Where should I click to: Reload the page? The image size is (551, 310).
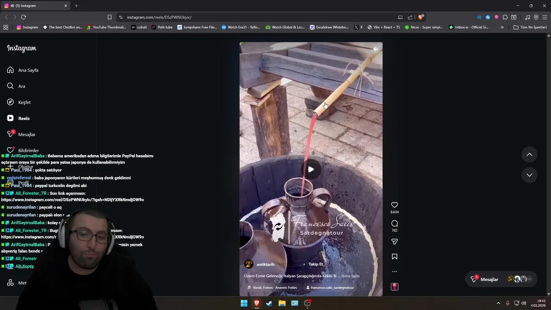[23, 17]
